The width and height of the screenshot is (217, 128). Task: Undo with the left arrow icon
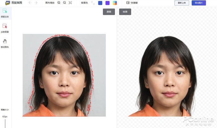[x=30, y=3]
